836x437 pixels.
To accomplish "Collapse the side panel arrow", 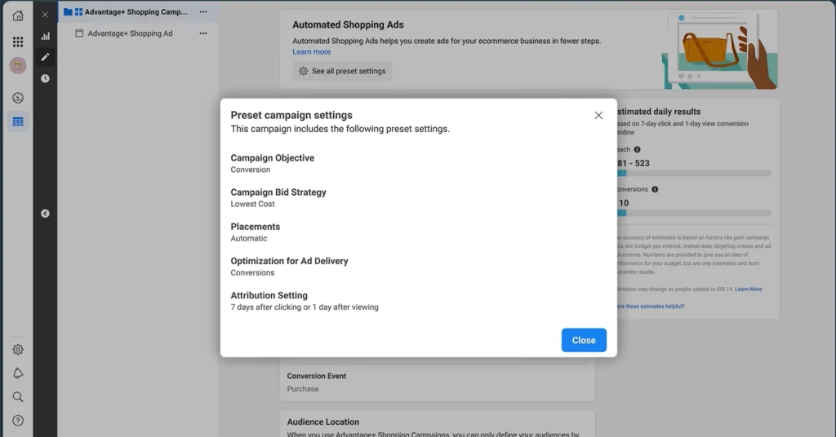I will tap(46, 214).
